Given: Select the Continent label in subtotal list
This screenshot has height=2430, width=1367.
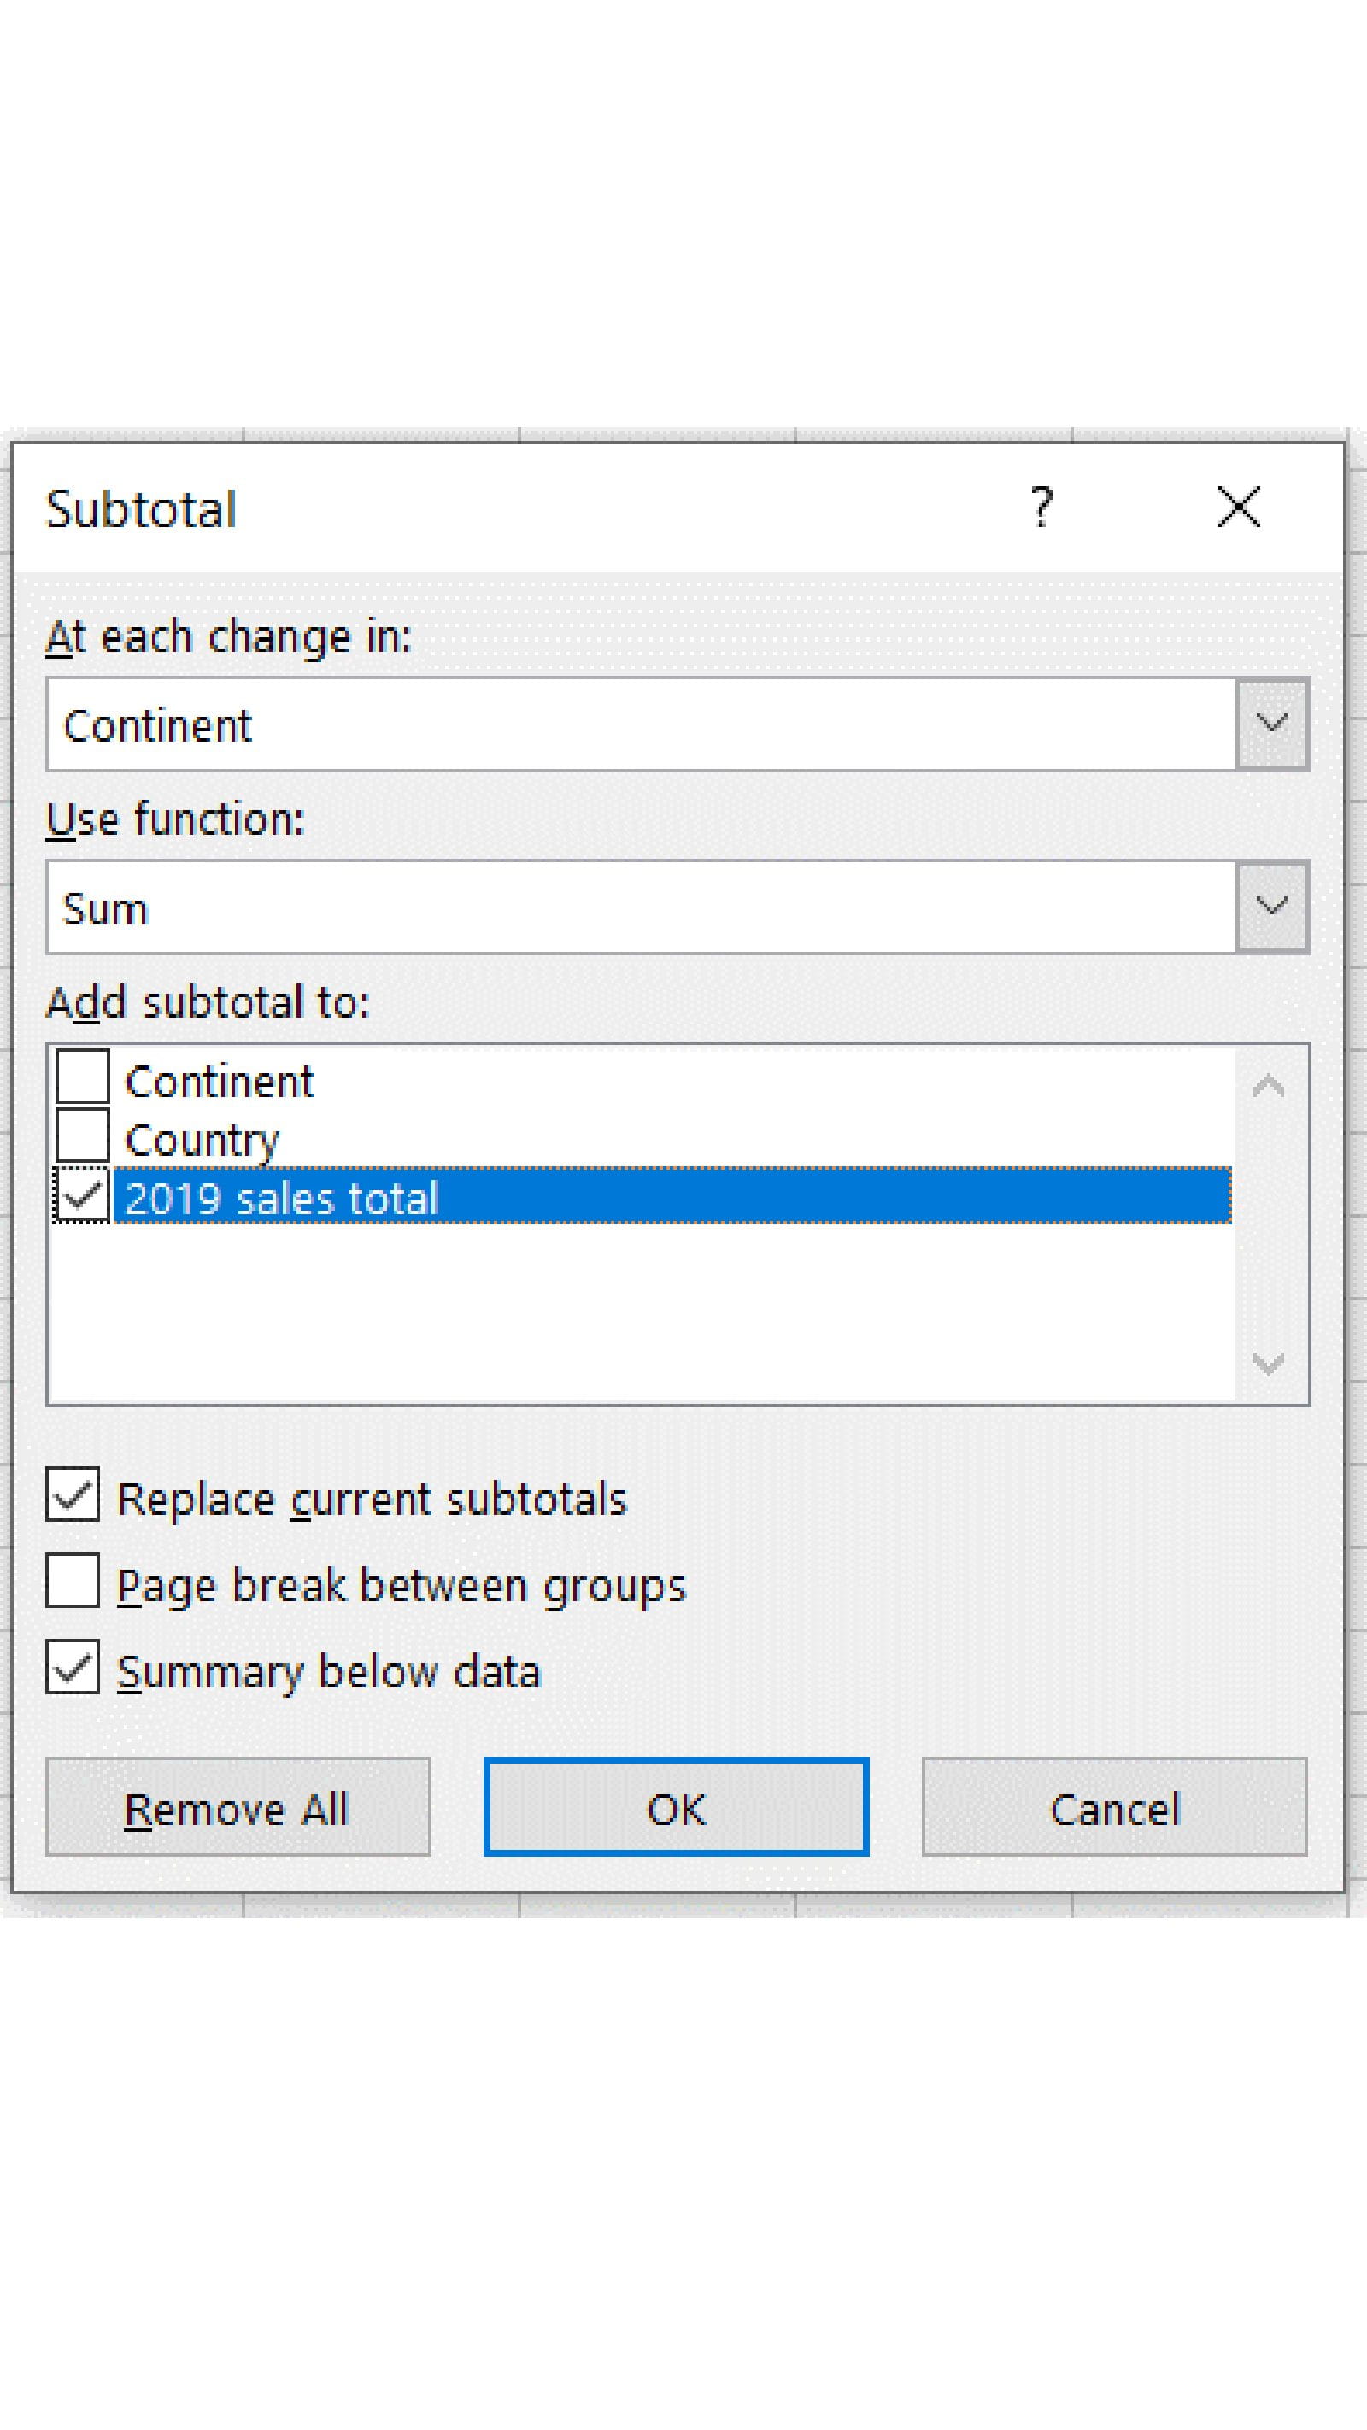Looking at the screenshot, I should (x=219, y=1081).
